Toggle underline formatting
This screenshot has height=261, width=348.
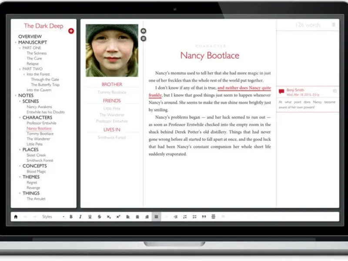coord(90,217)
